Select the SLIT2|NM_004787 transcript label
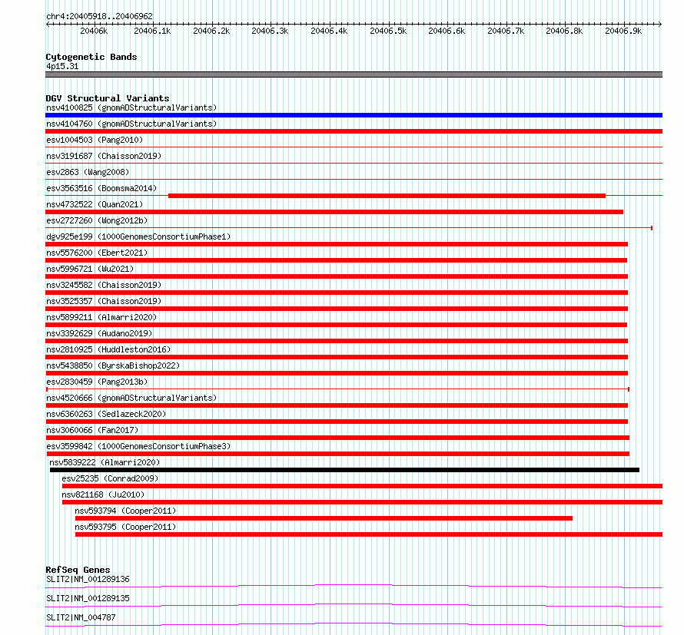Viewport: 684px width, 635px height. click(81, 617)
